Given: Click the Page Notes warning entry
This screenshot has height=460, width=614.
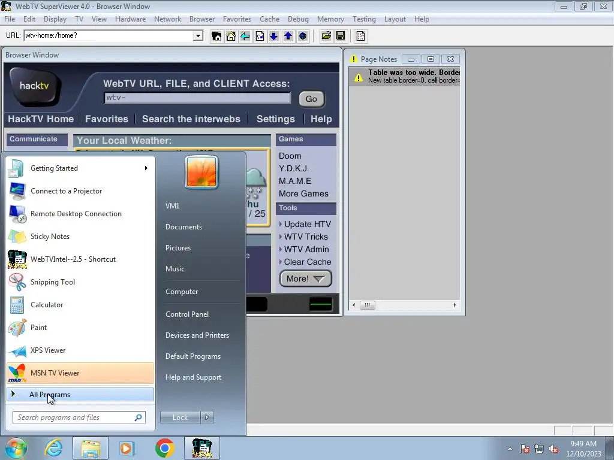Looking at the screenshot, I should (405, 76).
